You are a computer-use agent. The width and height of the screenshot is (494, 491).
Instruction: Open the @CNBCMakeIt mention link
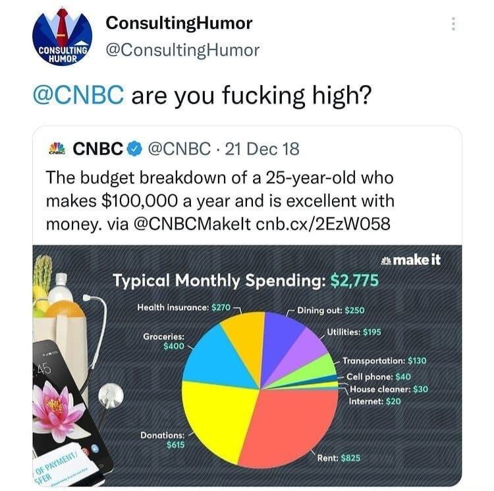(192, 224)
